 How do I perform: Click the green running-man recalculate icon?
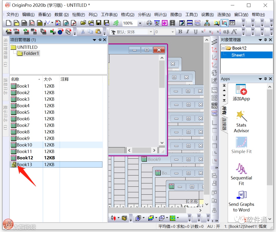click(116, 23)
